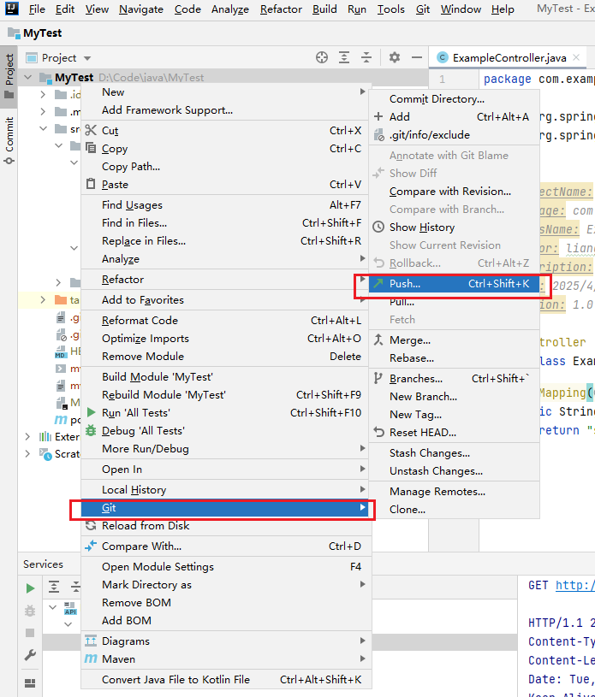Select Reformat Code menu item

pos(227,320)
